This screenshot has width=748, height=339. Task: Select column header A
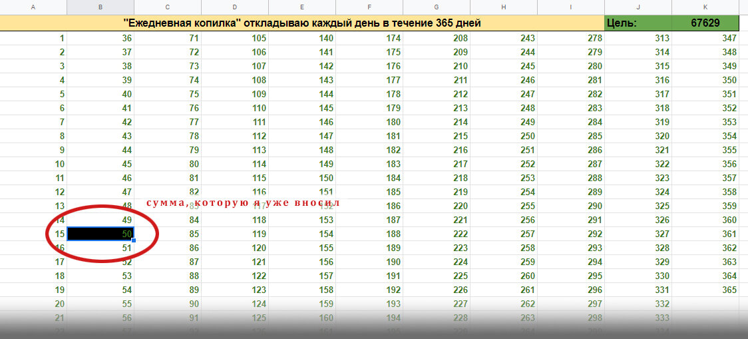33,7
